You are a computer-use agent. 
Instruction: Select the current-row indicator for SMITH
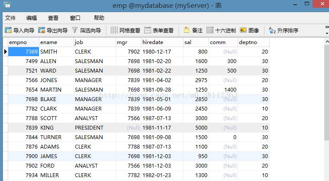click(x=6, y=51)
